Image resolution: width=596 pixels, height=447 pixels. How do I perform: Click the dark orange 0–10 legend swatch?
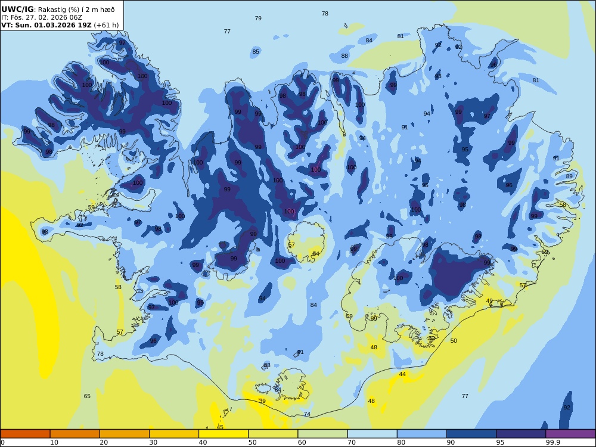(x=25, y=434)
